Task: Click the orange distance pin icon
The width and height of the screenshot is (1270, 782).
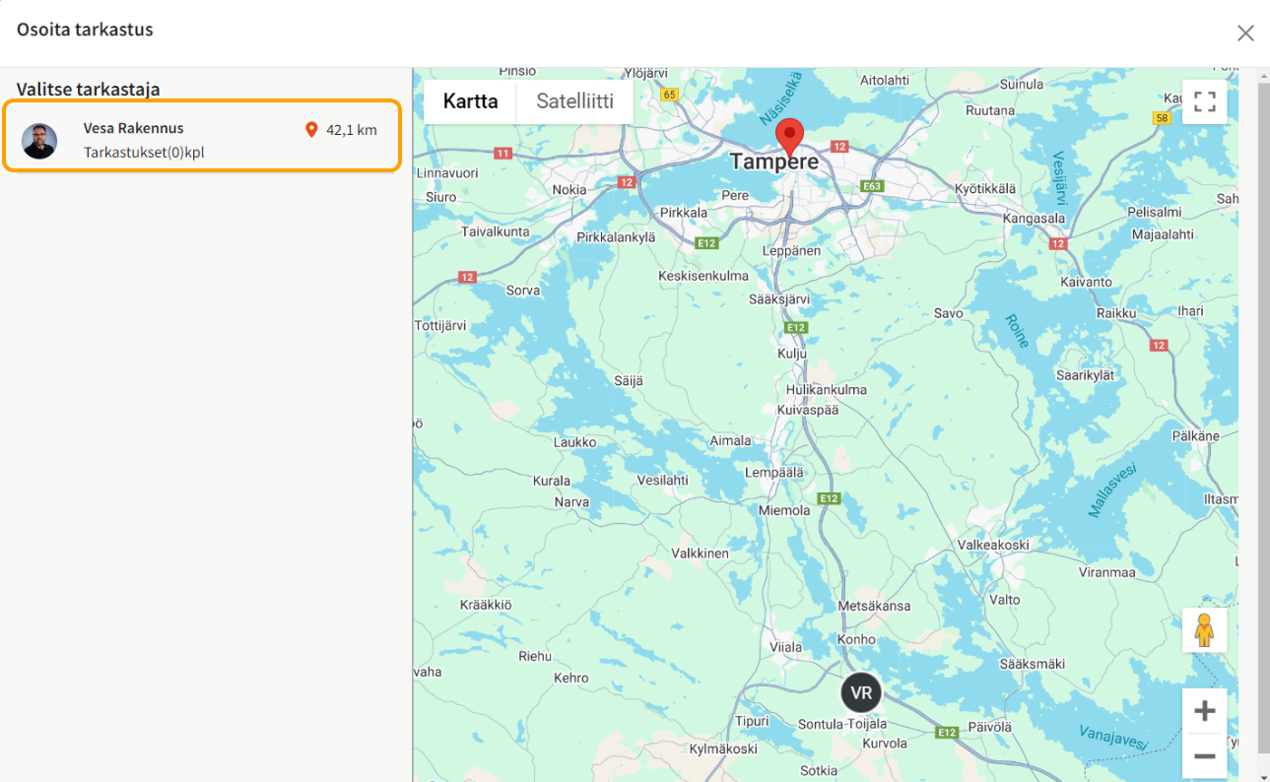Action: (311, 129)
